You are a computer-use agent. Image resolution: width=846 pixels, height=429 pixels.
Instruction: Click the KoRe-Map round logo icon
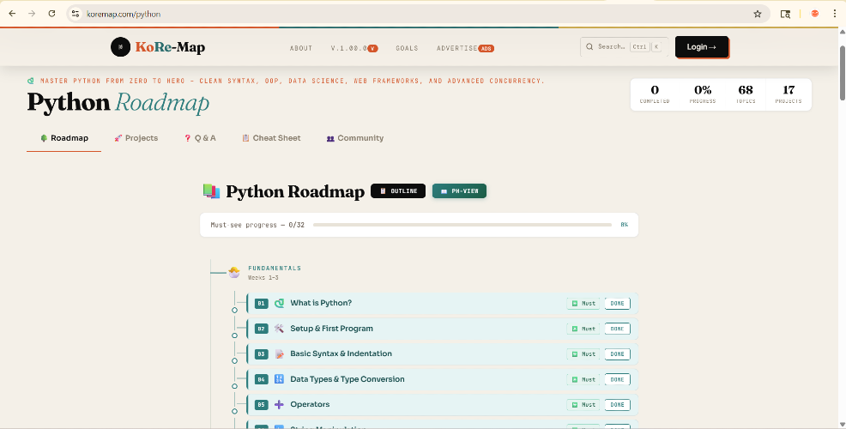pos(120,47)
